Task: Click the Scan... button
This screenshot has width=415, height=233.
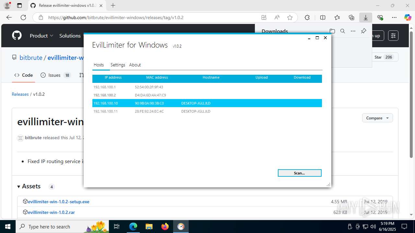Action: pos(300,173)
